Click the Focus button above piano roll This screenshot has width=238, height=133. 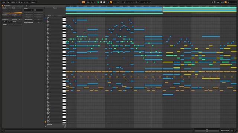[55, 8]
